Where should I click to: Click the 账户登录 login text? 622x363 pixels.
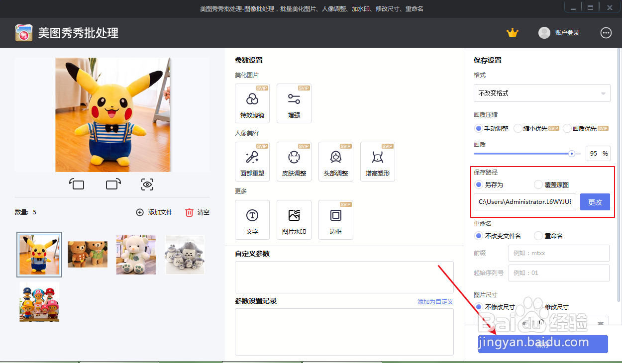pos(567,33)
